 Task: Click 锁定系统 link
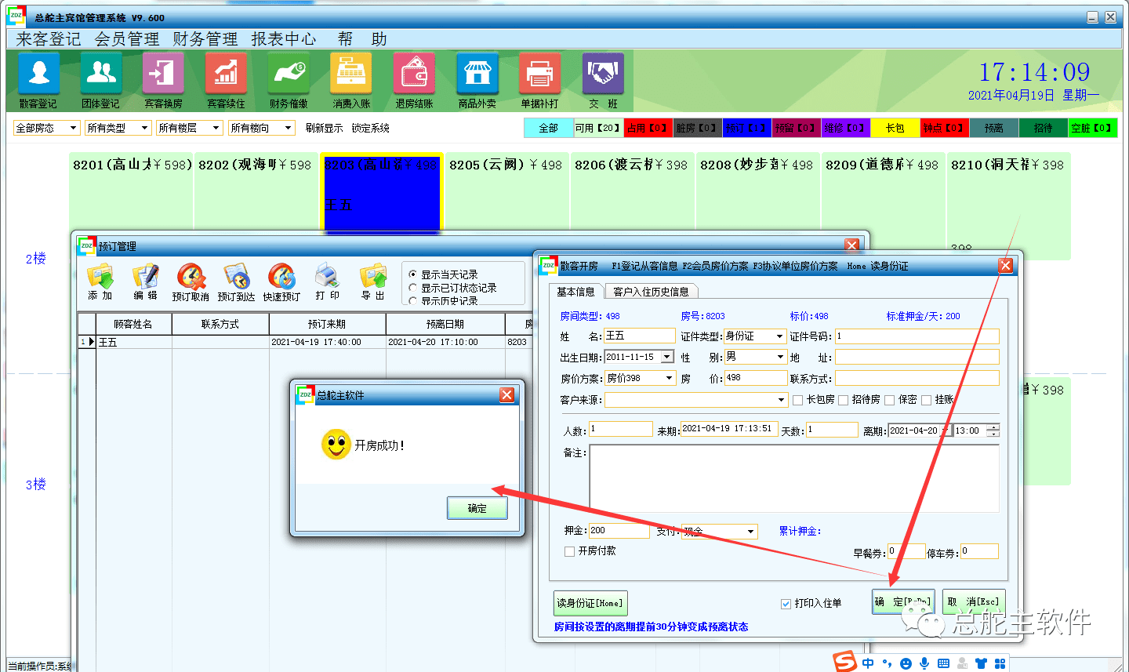tap(370, 128)
